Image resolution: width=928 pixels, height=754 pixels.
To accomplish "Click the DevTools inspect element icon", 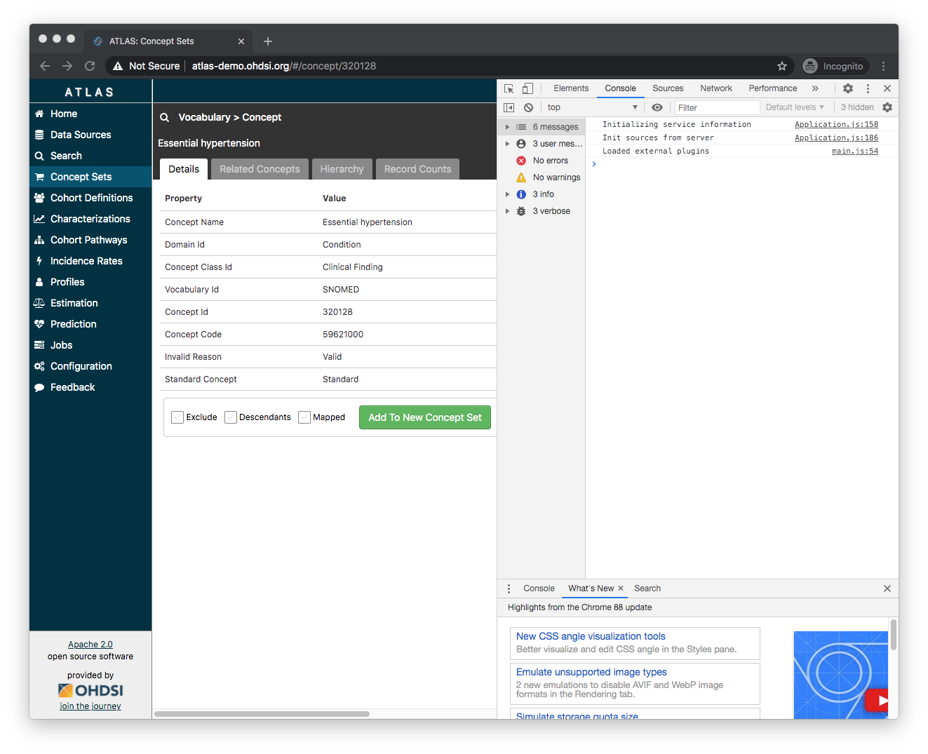I will pos(509,88).
